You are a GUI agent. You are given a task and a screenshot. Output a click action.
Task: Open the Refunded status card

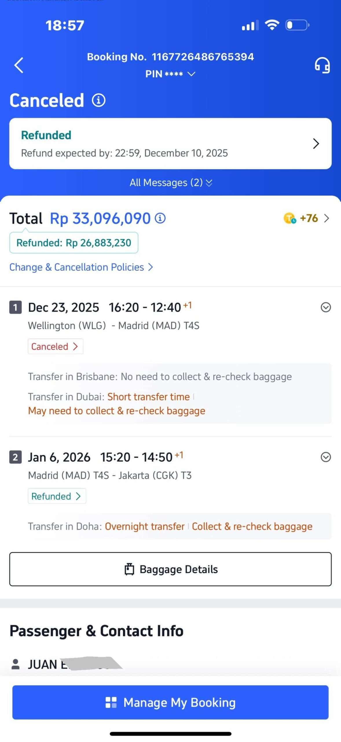pyautogui.click(x=170, y=144)
